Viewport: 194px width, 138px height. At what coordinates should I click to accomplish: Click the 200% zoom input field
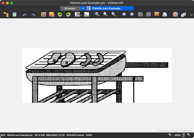point(177,135)
